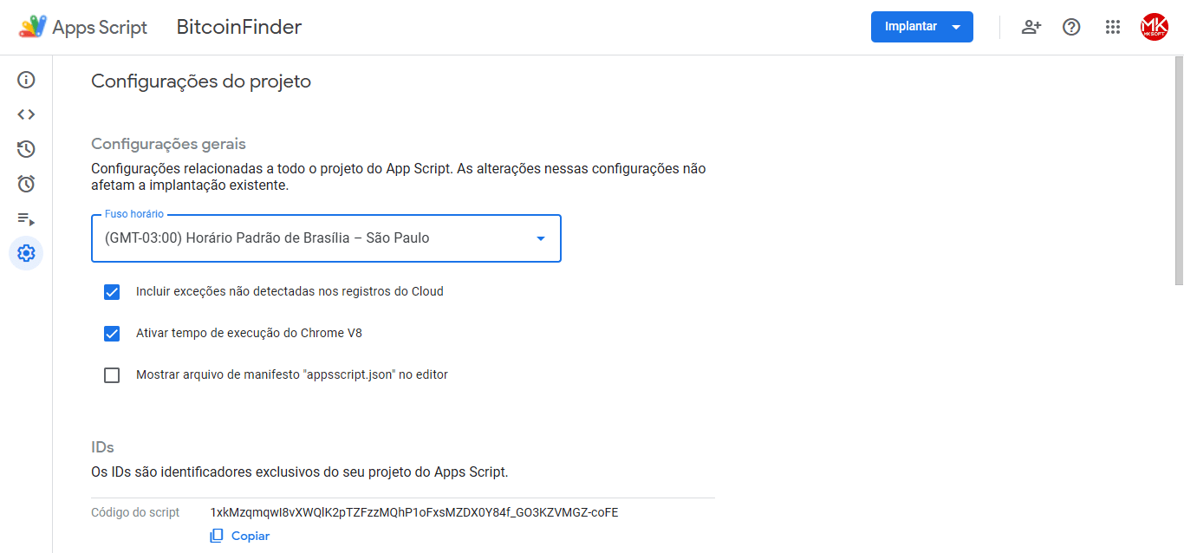The width and height of the screenshot is (1184, 553).
Task: Select the Project Settings gear icon
Action: [26, 253]
